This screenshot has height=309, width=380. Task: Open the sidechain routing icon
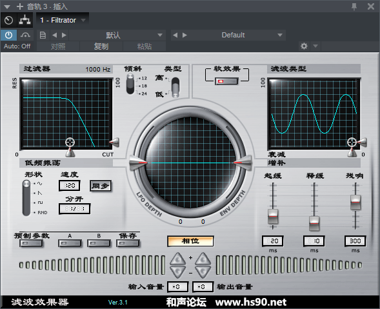[x=25, y=20]
